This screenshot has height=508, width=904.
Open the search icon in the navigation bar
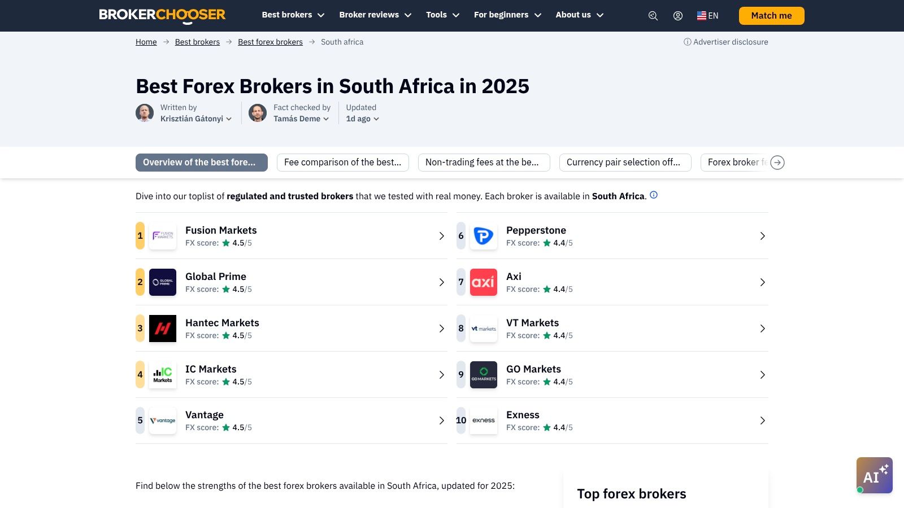[x=653, y=16]
